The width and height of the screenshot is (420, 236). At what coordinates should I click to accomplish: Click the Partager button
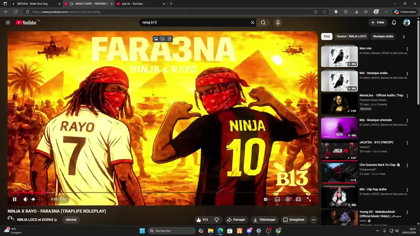pyautogui.click(x=236, y=220)
